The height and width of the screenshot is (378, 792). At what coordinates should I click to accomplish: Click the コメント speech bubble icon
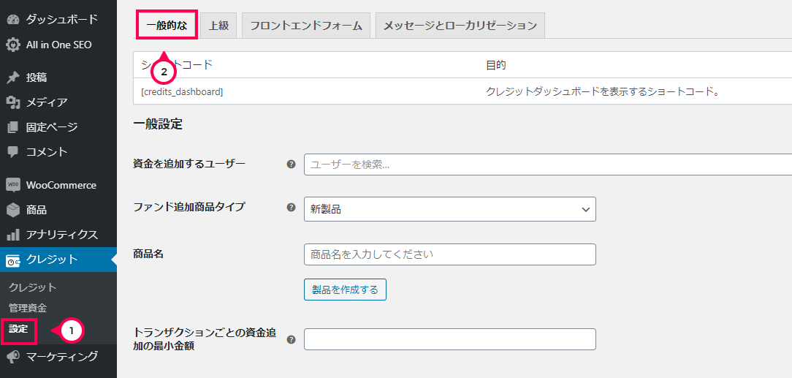pos(13,151)
